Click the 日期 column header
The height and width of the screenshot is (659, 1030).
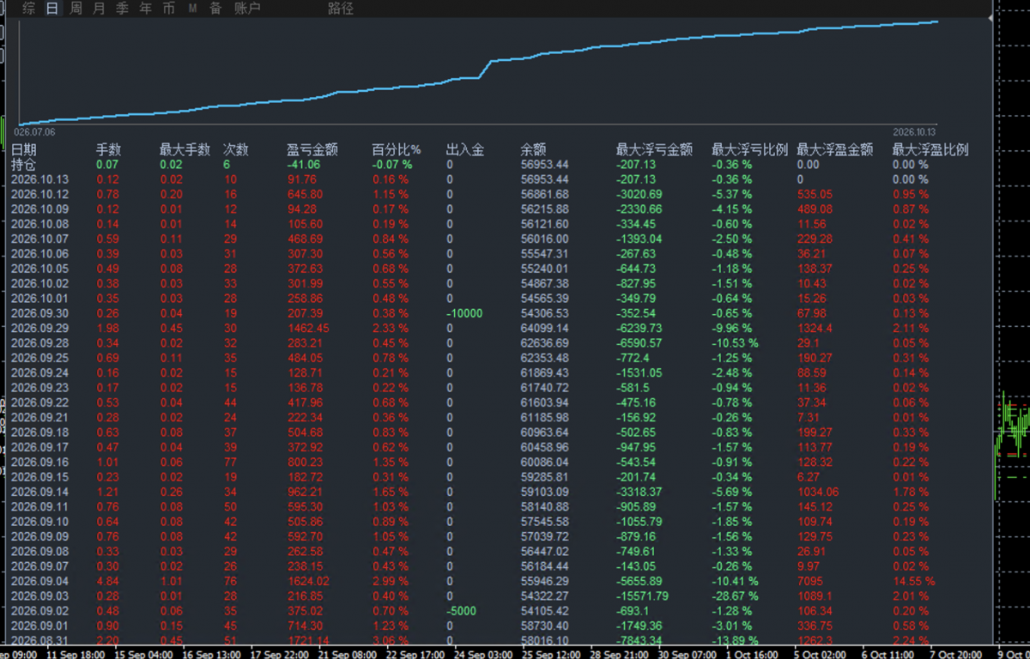(x=24, y=149)
